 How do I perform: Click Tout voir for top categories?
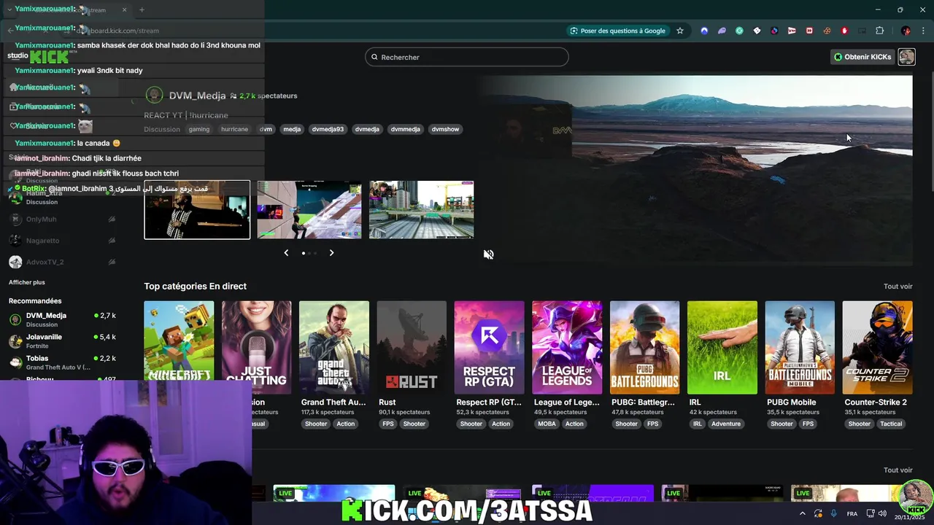click(x=898, y=287)
